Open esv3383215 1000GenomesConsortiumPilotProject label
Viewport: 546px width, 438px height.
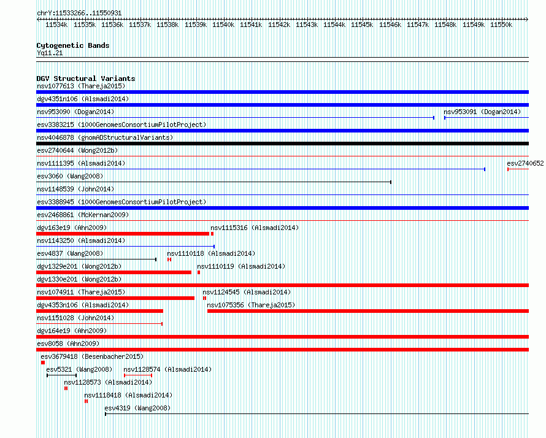pos(121,125)
